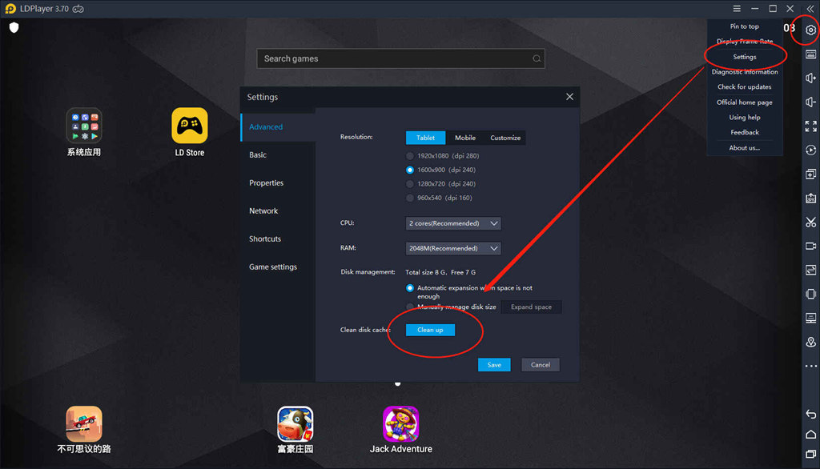Expand the CPU cores dropdown

click(453, 223)
